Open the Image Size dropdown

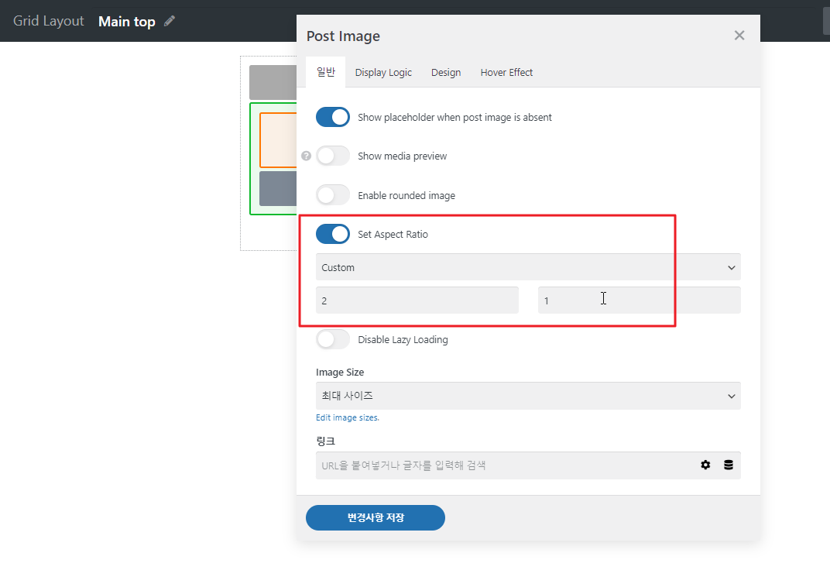point(528,396)
